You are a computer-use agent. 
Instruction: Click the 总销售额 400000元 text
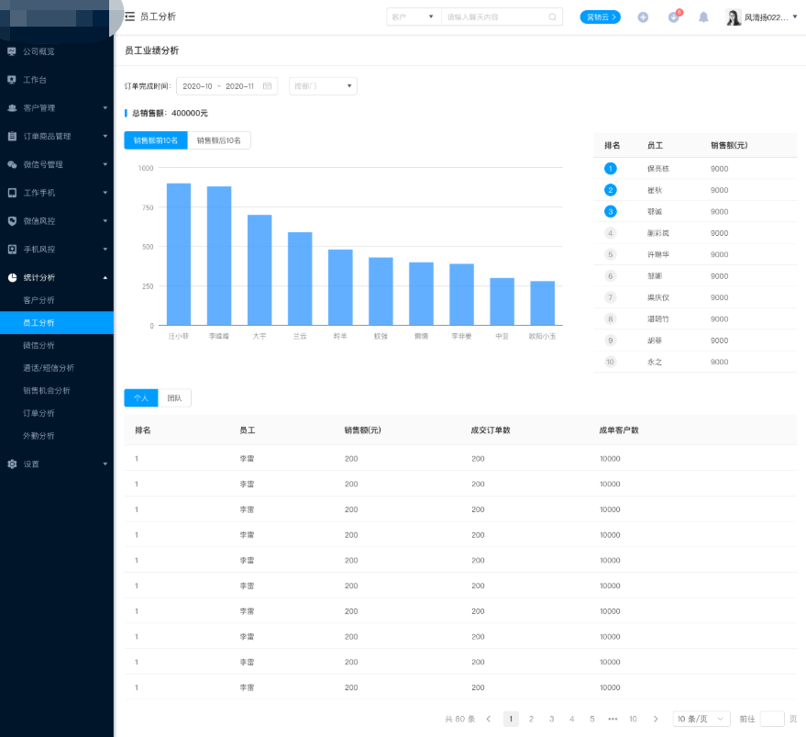170,113
